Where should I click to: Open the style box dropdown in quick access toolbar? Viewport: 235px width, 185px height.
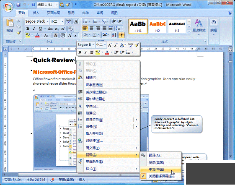[x=57, y=5]
